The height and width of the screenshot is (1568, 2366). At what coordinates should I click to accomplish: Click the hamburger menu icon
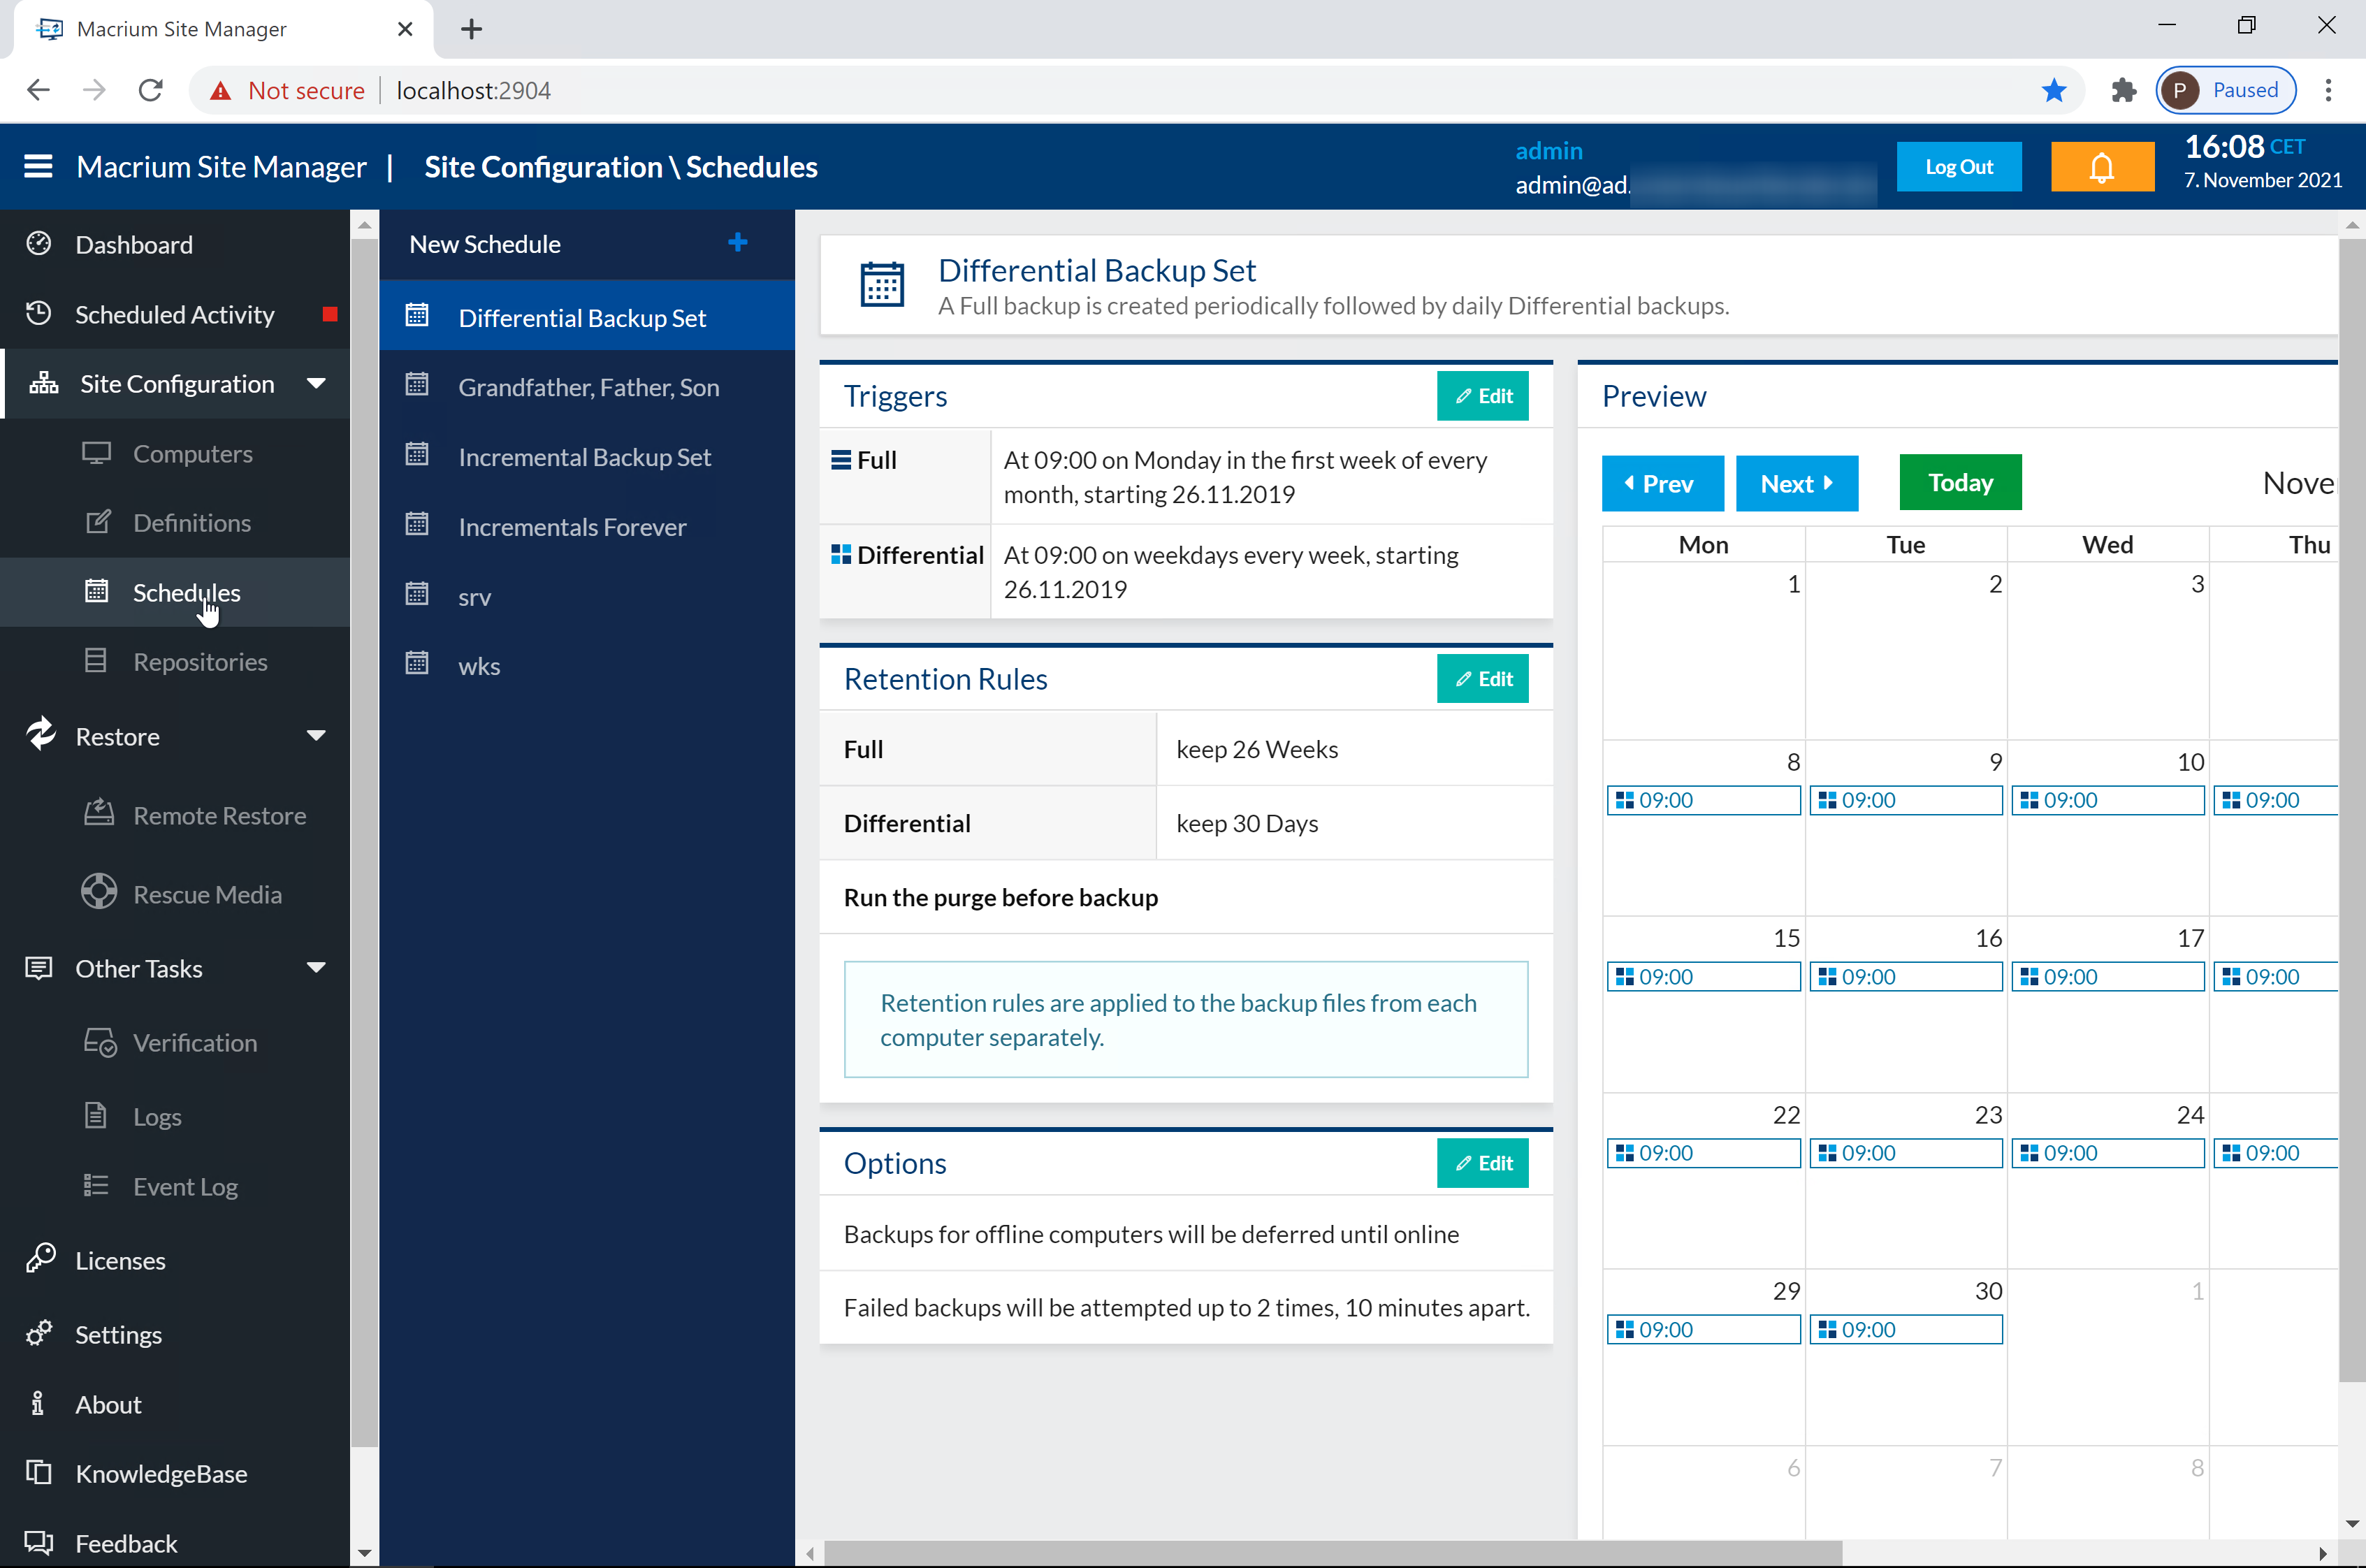[38, 166]
